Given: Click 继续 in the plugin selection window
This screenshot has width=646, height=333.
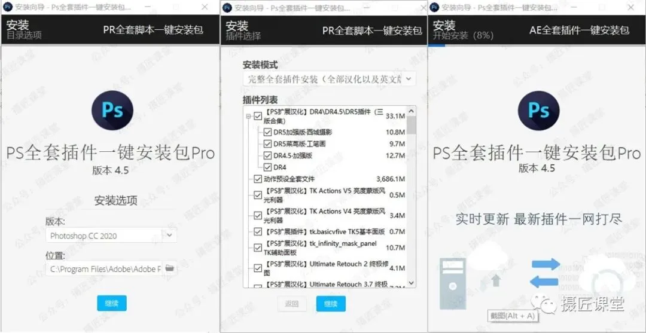Looking at the screenshot, I should tap(331, 304).
